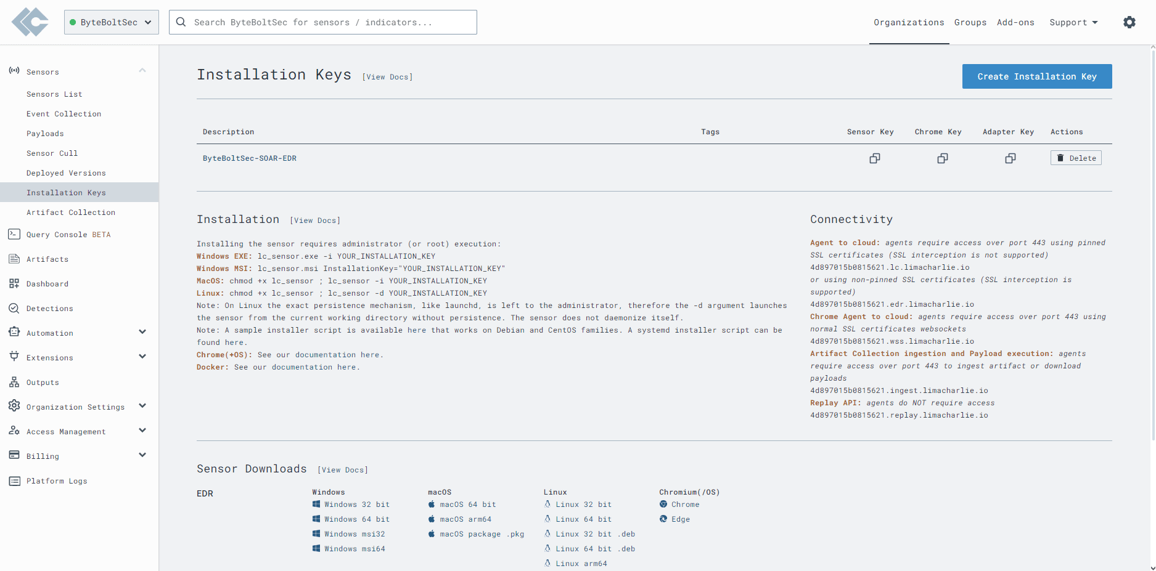Open the ByteBoltSec organization dropdown

point(111,22)
